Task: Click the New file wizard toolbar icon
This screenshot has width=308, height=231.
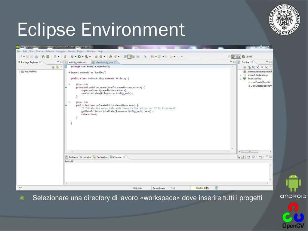Action: click(20, 57)
